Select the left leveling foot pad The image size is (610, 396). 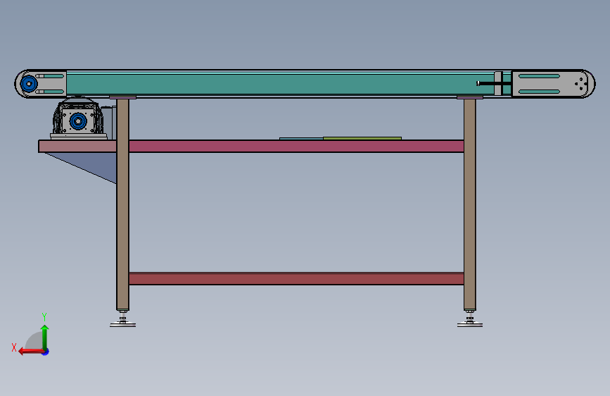tap(123, 324)
